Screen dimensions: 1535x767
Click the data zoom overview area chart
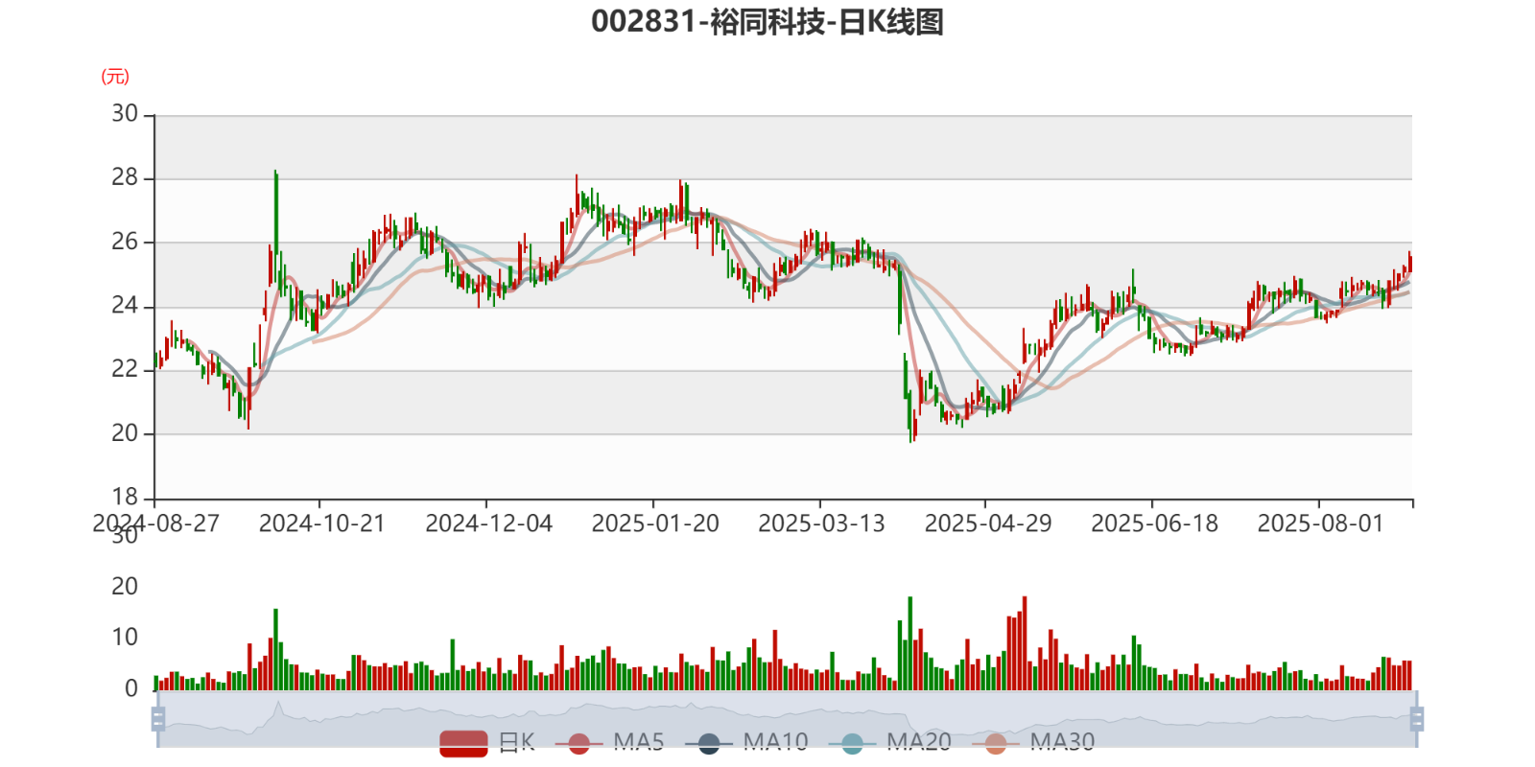pos(787,719)
